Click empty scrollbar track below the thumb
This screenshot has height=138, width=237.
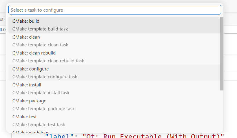(222, 112)
